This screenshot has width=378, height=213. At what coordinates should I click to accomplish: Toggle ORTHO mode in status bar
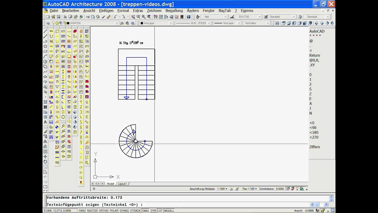(103, 211)
